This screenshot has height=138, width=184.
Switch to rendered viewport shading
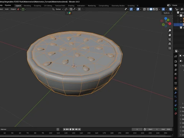(157, 9)
